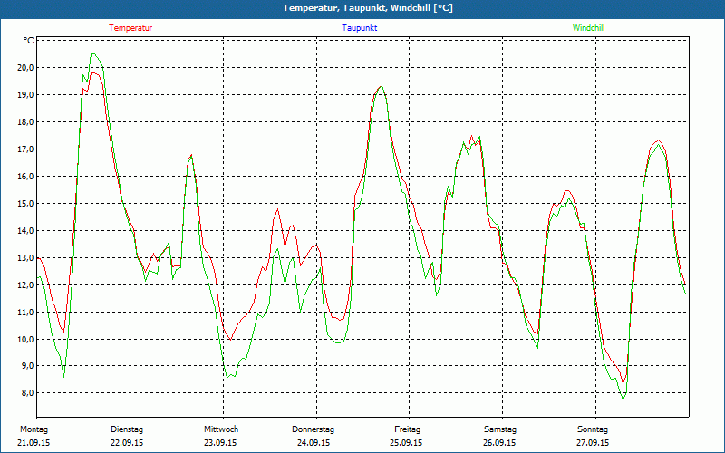Click the blue Taupunkt legend label

pos(360,28)
